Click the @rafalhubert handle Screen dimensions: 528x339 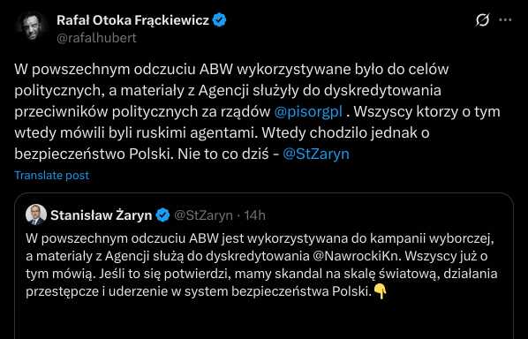(x=96, y=38)
